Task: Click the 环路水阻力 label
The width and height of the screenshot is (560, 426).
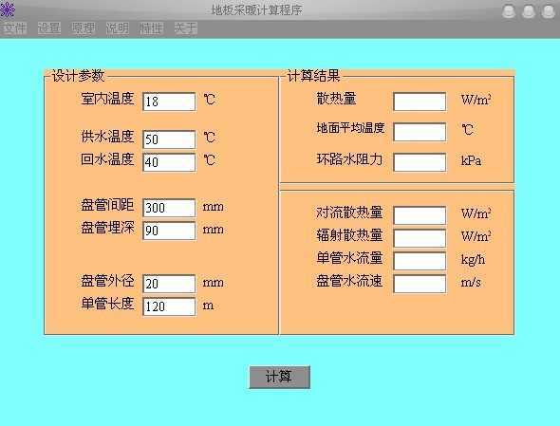Action: coord(349,159)
